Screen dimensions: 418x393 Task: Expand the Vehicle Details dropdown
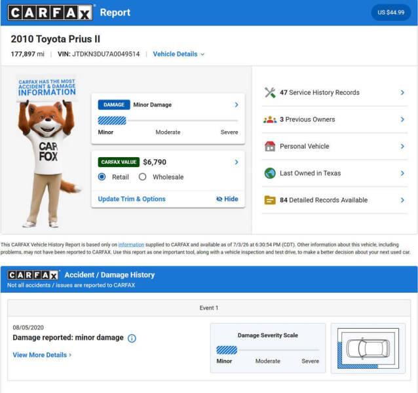pos(179,54)
